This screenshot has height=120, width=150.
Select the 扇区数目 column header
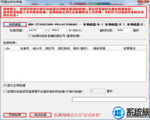pyautogui.click(x=64, y=48)
